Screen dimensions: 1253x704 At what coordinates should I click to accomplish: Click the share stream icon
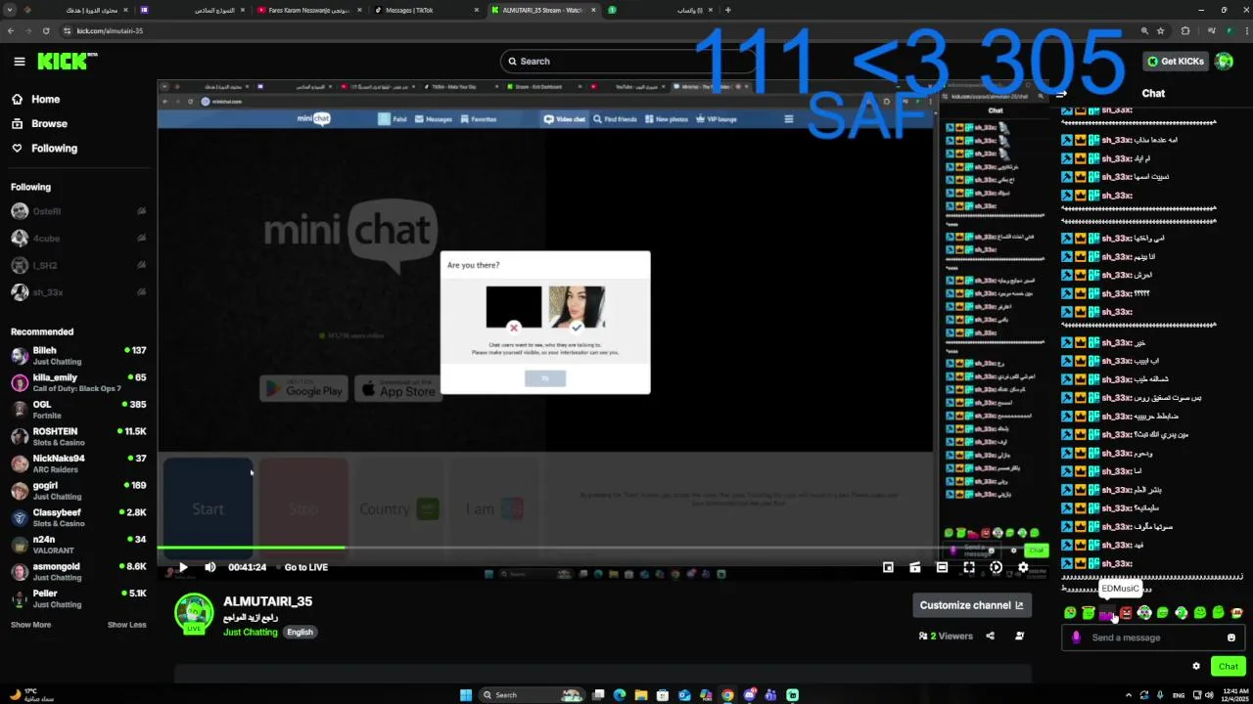(990, 636)
